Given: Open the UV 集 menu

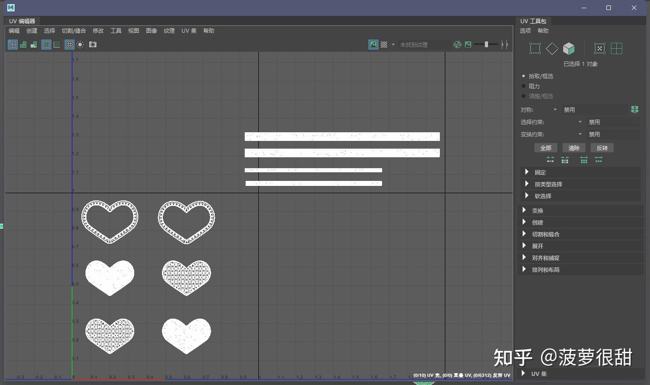Looking at the screenshot, I should pos(189,31).
